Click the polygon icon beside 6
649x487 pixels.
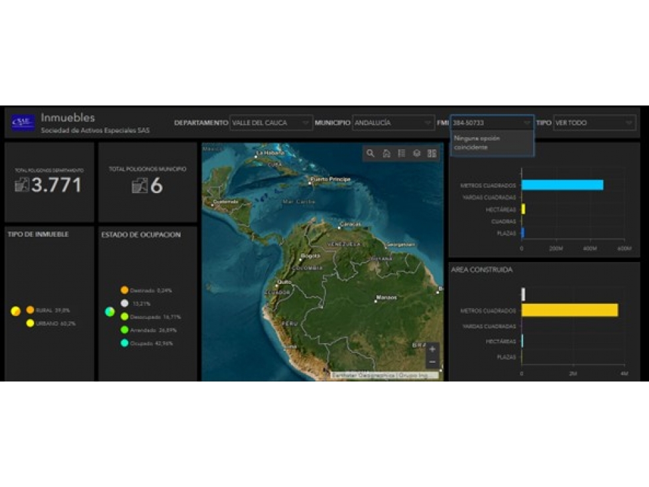pos(139,186)
